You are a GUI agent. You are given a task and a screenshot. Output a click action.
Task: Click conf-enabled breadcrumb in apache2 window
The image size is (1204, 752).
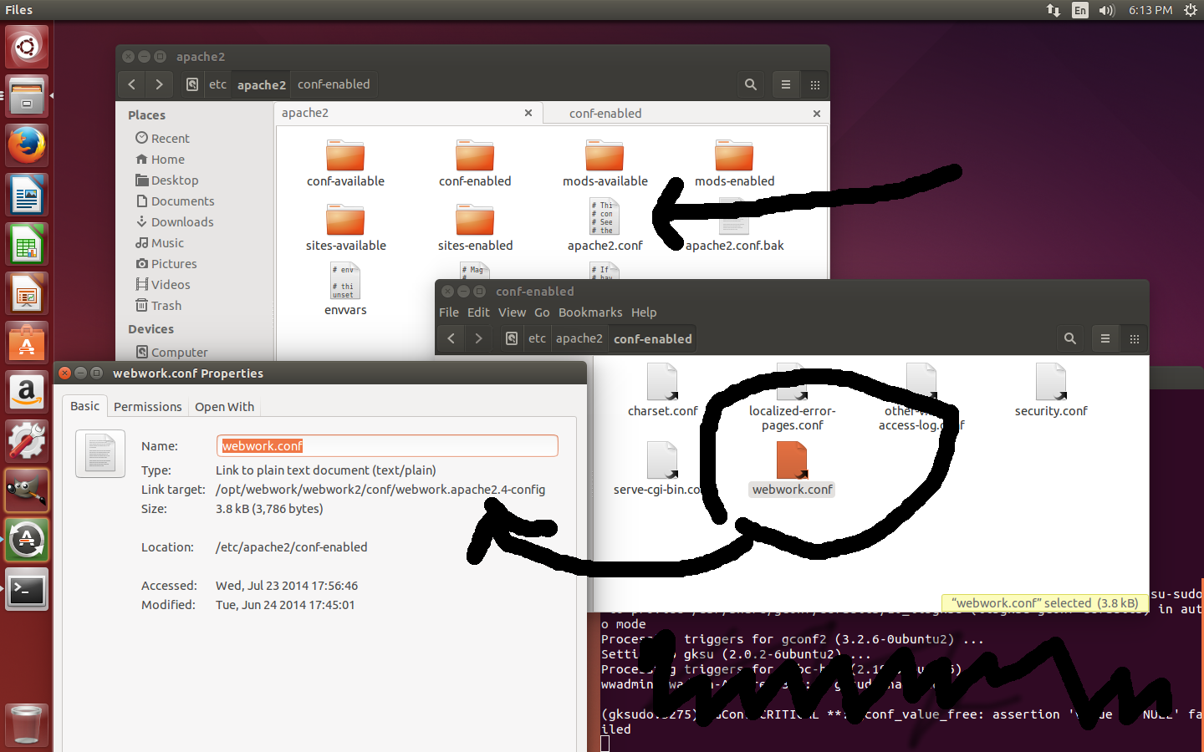[334, 84]
